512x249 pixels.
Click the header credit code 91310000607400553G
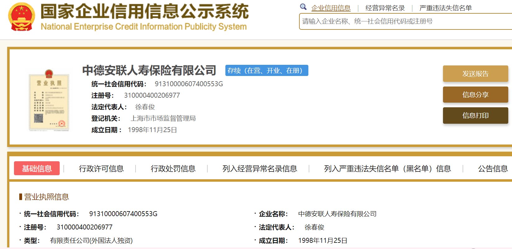(x=189, y=84)
